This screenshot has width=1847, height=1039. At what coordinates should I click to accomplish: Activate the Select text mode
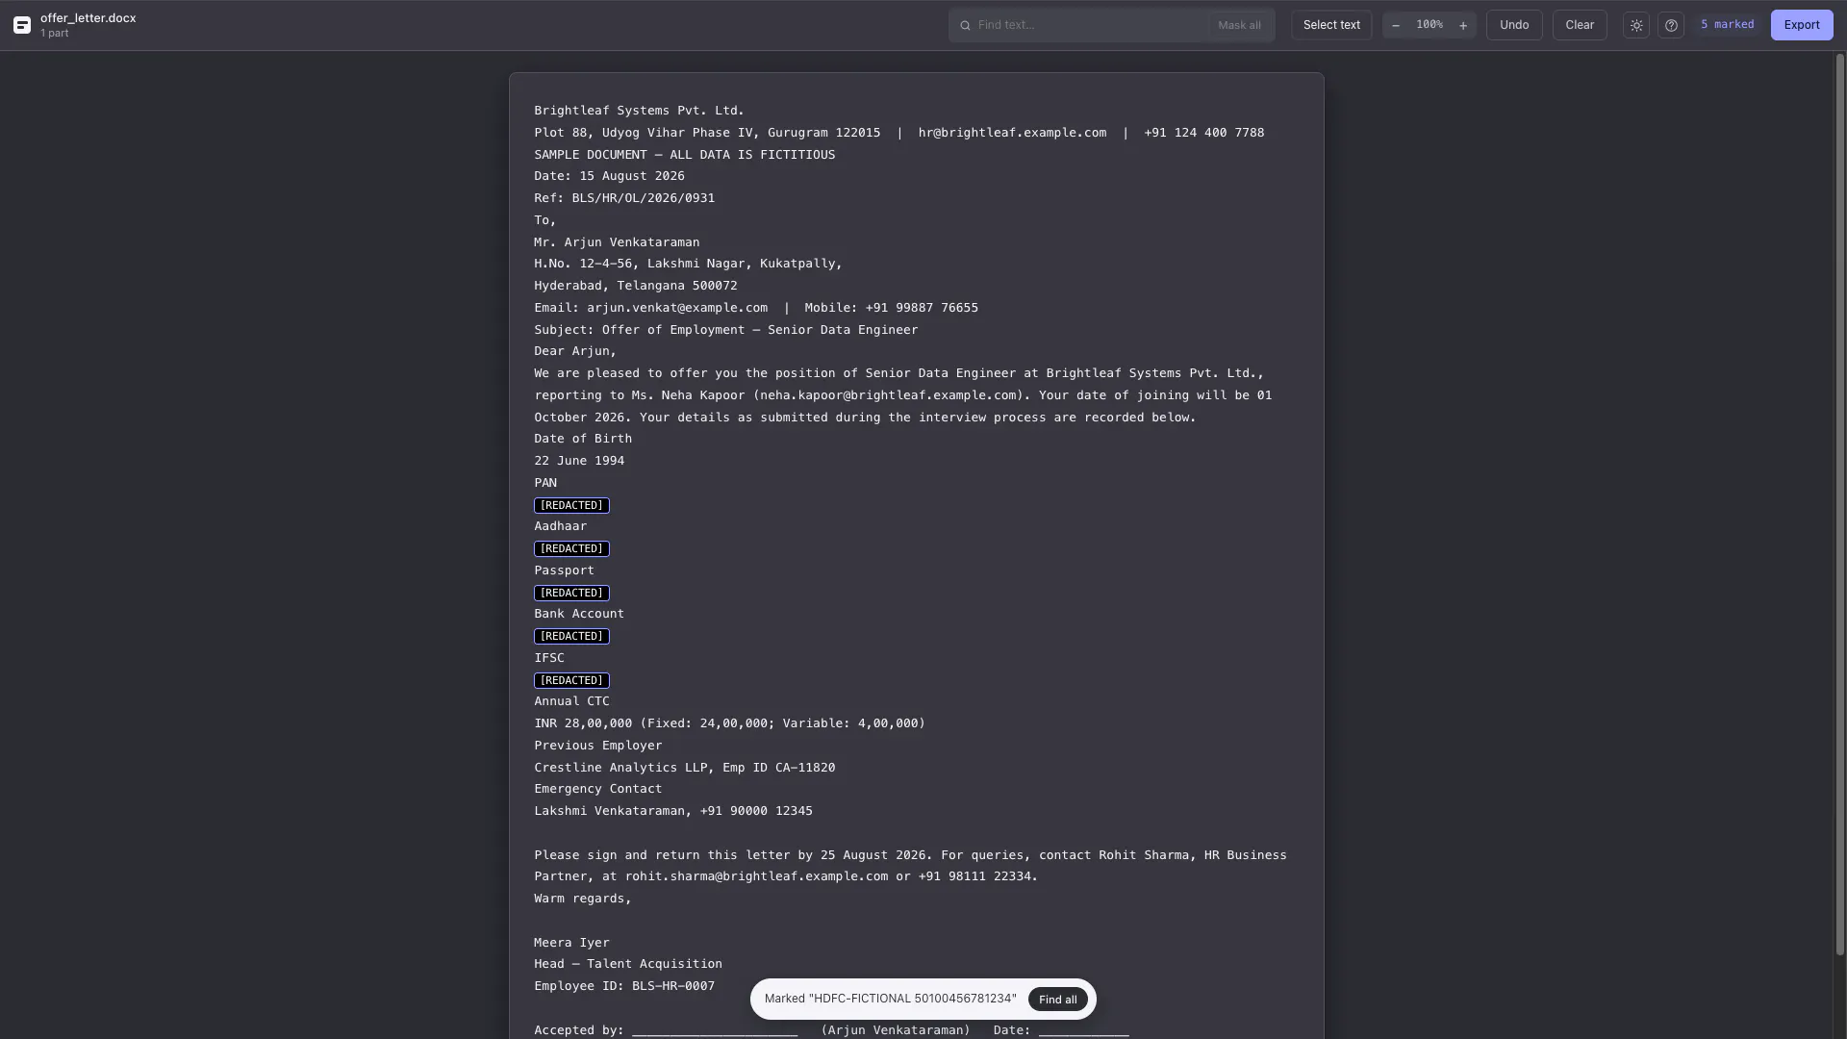click(1331, 25)
